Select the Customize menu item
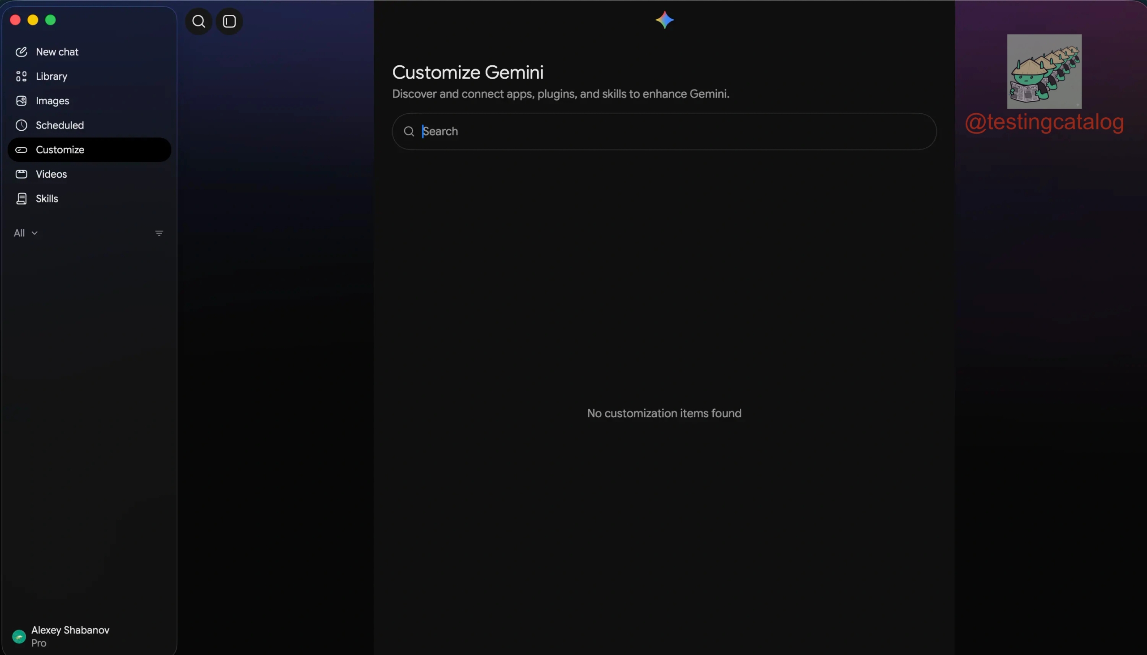The image size is (1147, 655). tap(89, 150)
